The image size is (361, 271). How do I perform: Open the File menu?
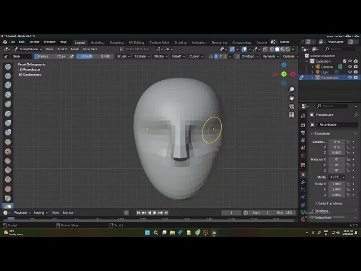12,42
